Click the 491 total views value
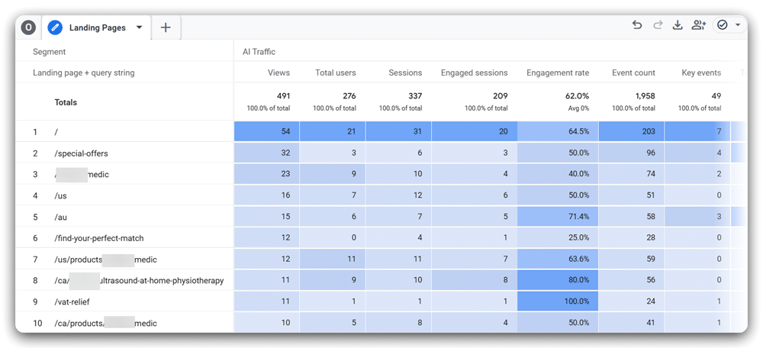 (283, 96)
